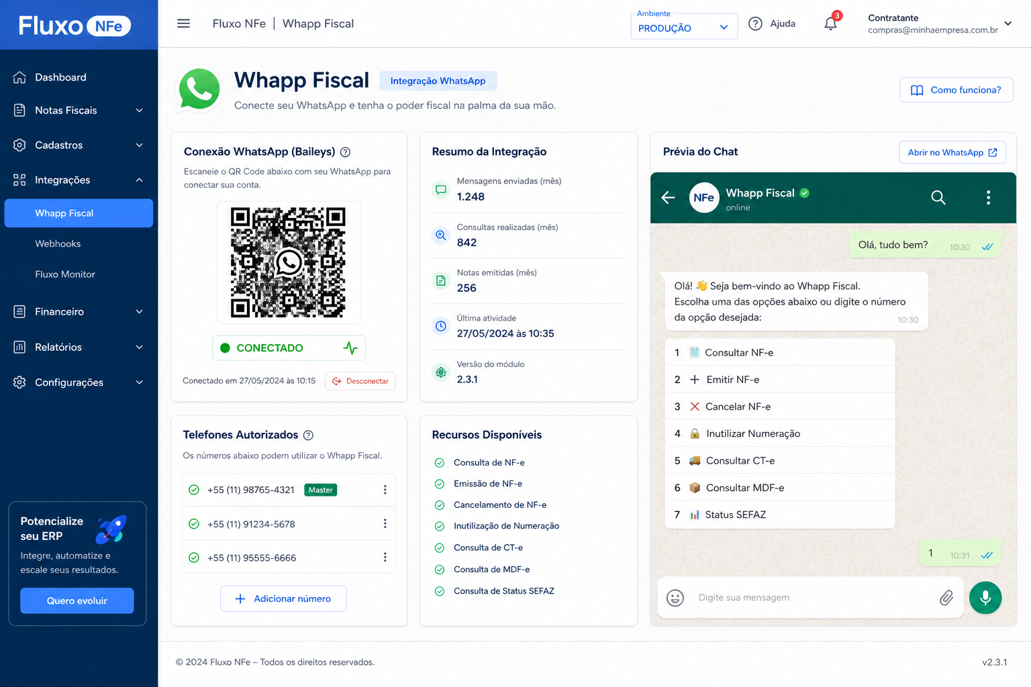Select chat option Emitir NF-e

coord(780,380)
